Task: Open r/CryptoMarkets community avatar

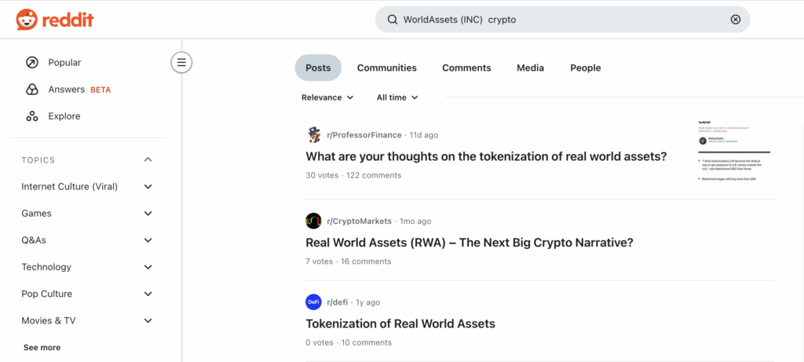Action: click(x=314, y=221)
